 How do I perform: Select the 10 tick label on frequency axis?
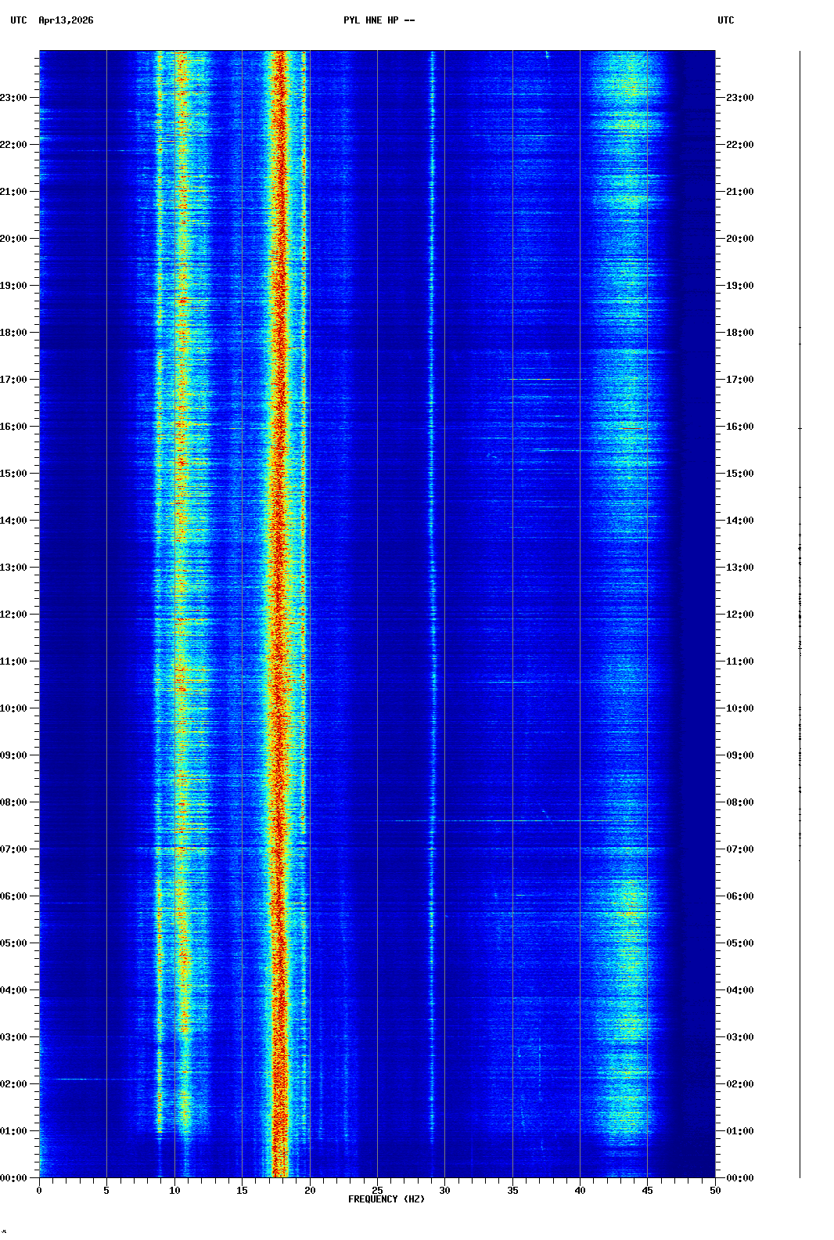(x=174, y=1191)
